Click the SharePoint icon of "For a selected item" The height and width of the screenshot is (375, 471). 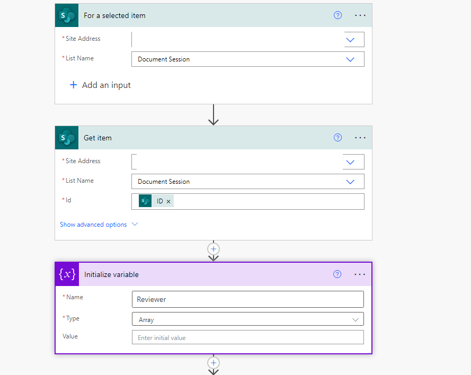[67, 15]
